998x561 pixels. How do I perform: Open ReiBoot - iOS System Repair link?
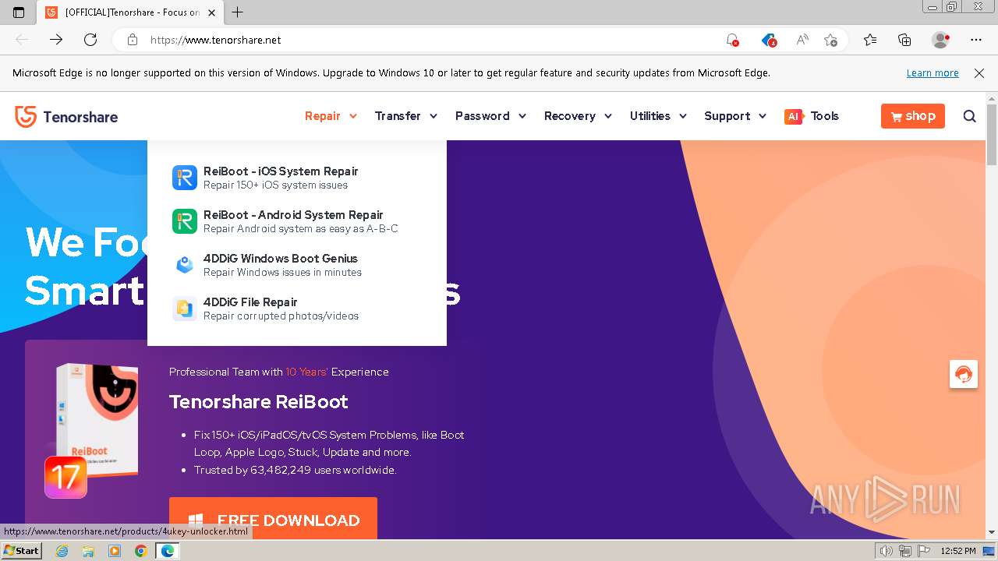click(281, 171)
